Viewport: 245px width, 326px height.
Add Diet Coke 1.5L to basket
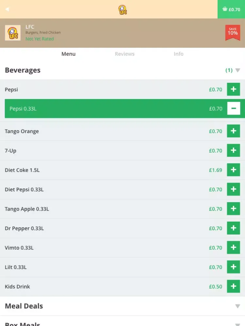click(x=233, y=170)
